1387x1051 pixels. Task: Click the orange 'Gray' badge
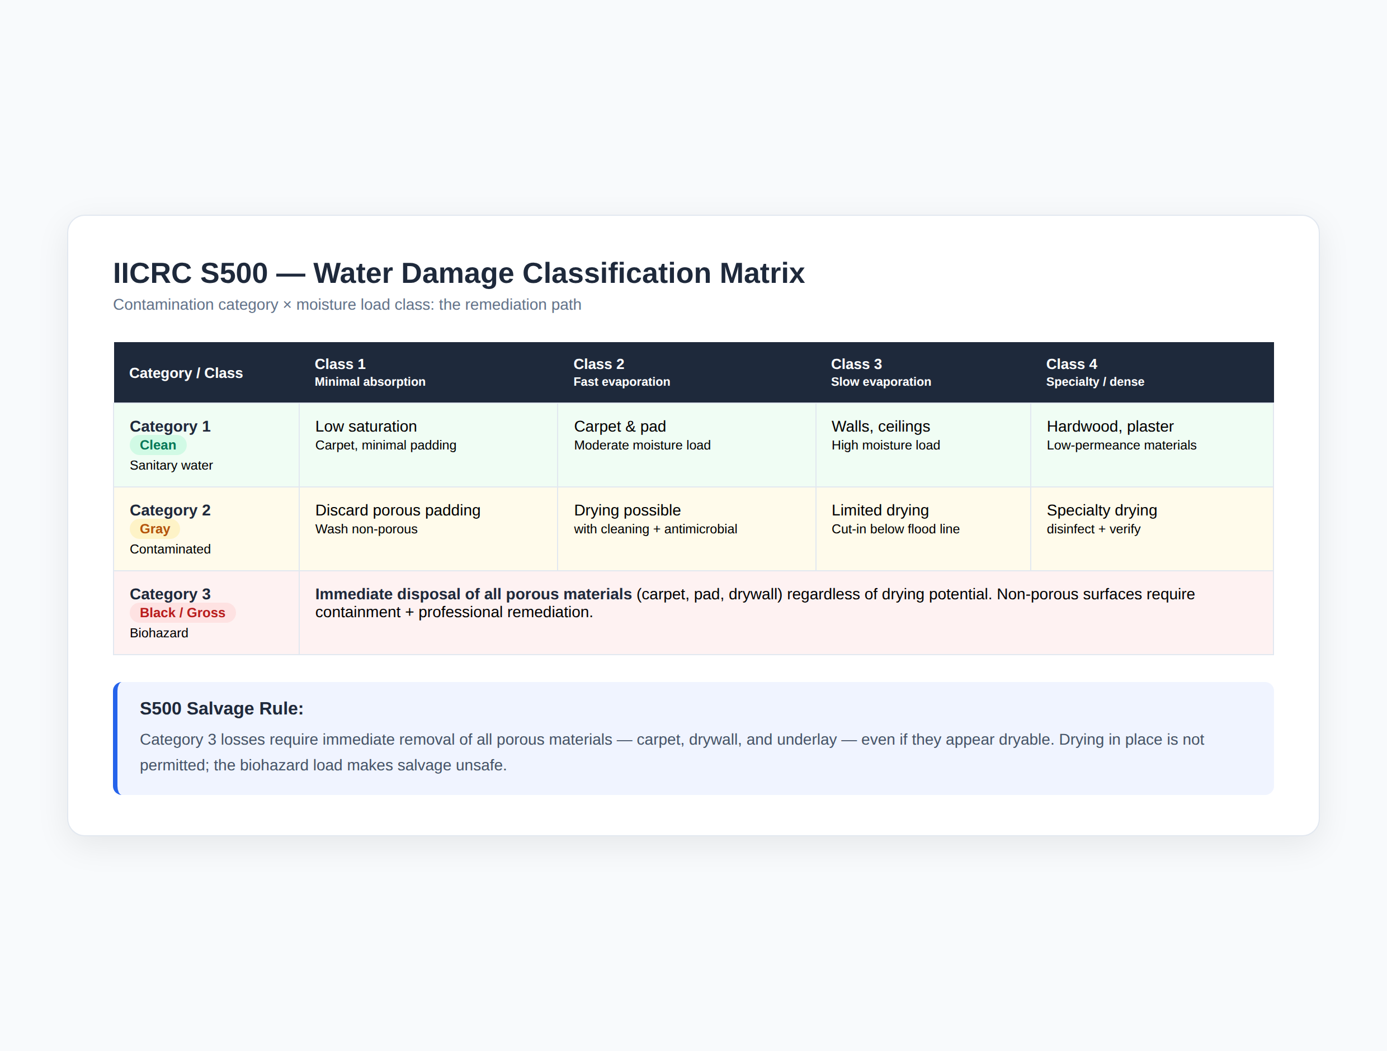point(155,529)
